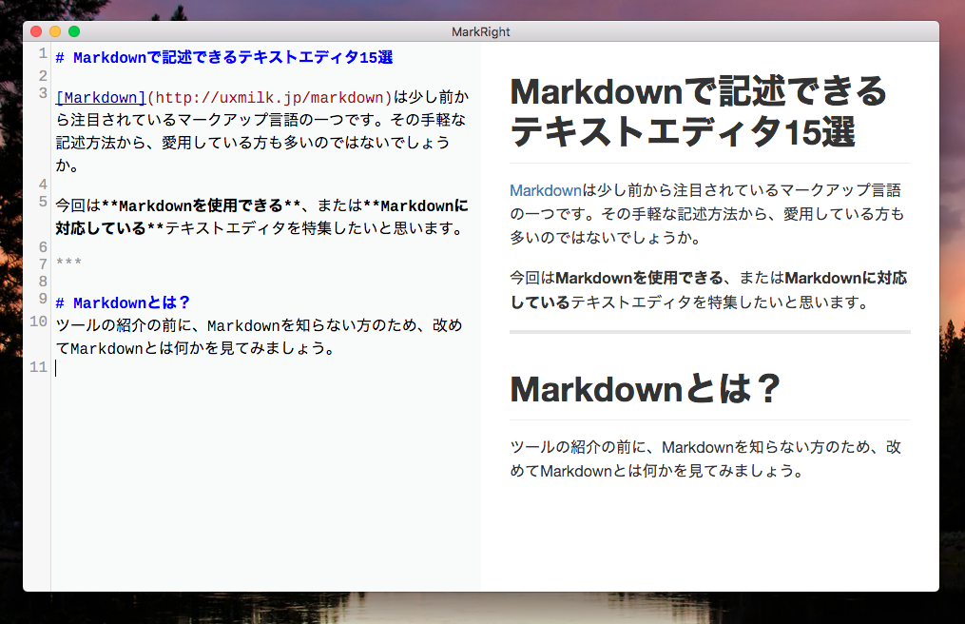Close the MarkRight window
Screen dimensions: 965x624
click(36, 31)
